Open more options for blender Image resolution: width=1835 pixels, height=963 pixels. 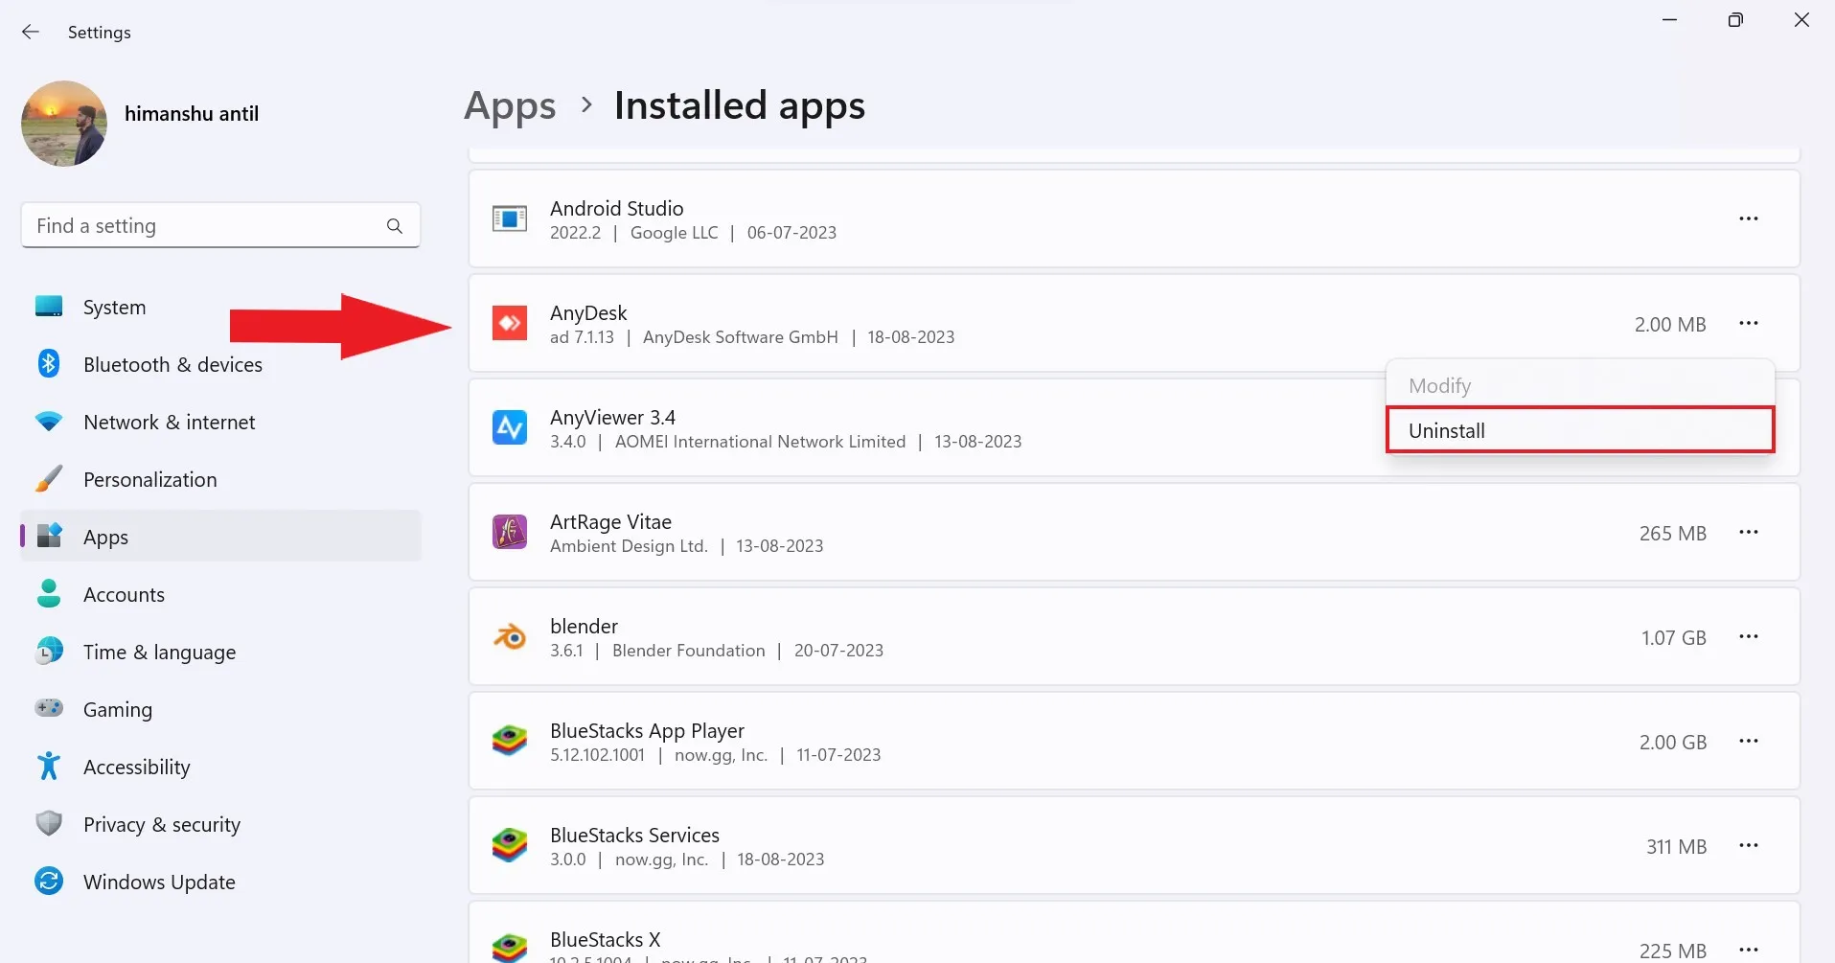pos(1750,636)
